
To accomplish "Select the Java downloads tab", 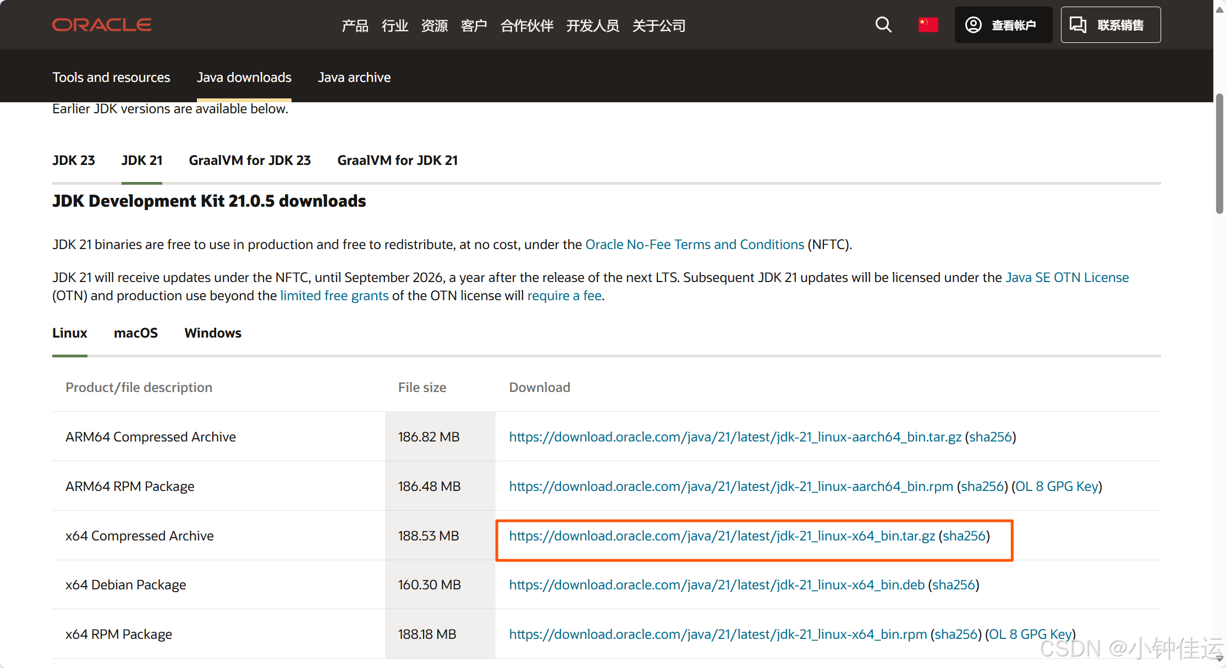I will tap(244, 78).
